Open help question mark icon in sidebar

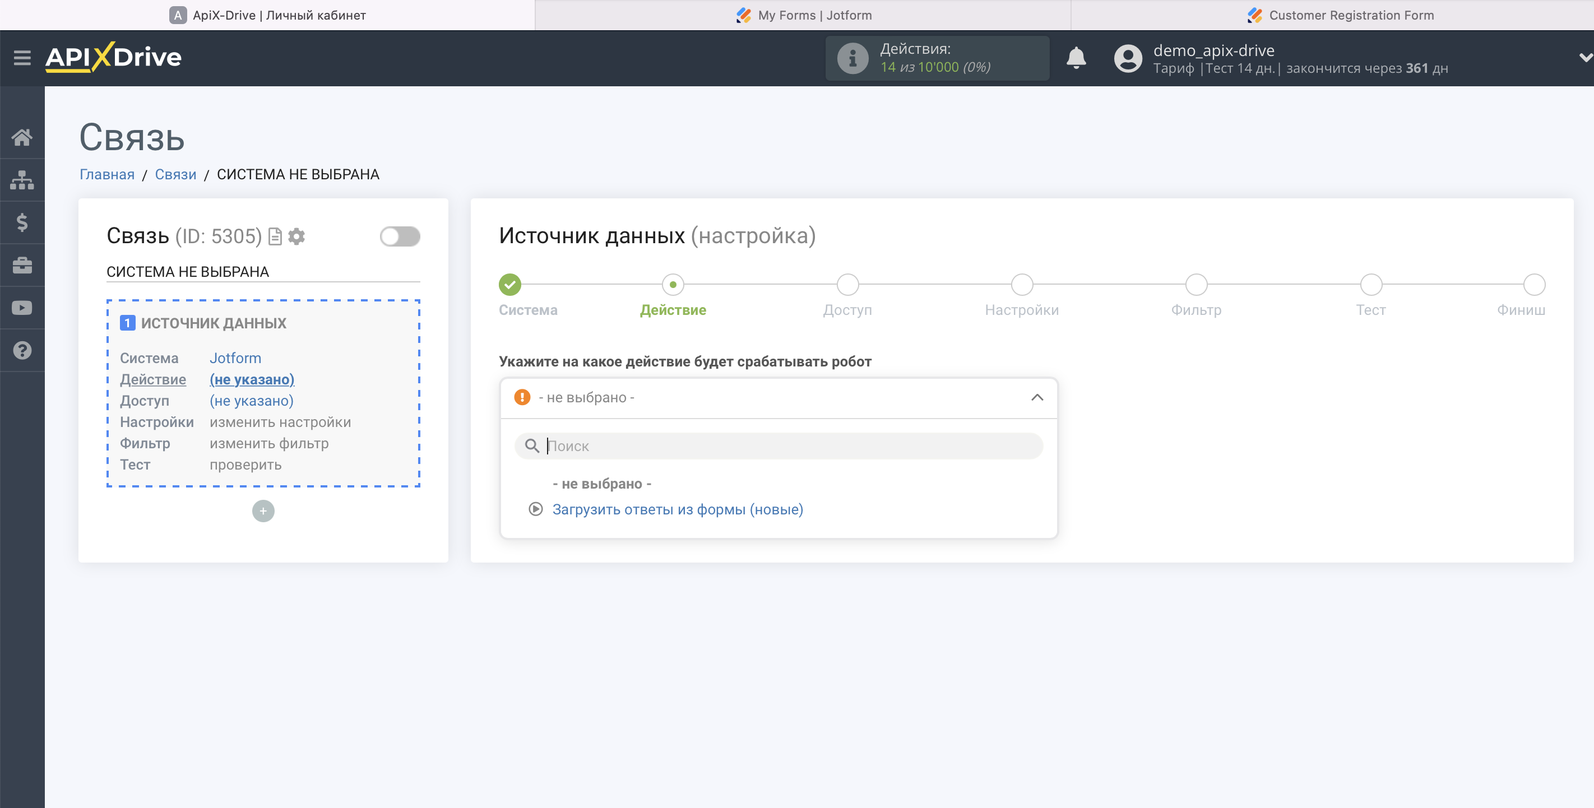[22, 350]
